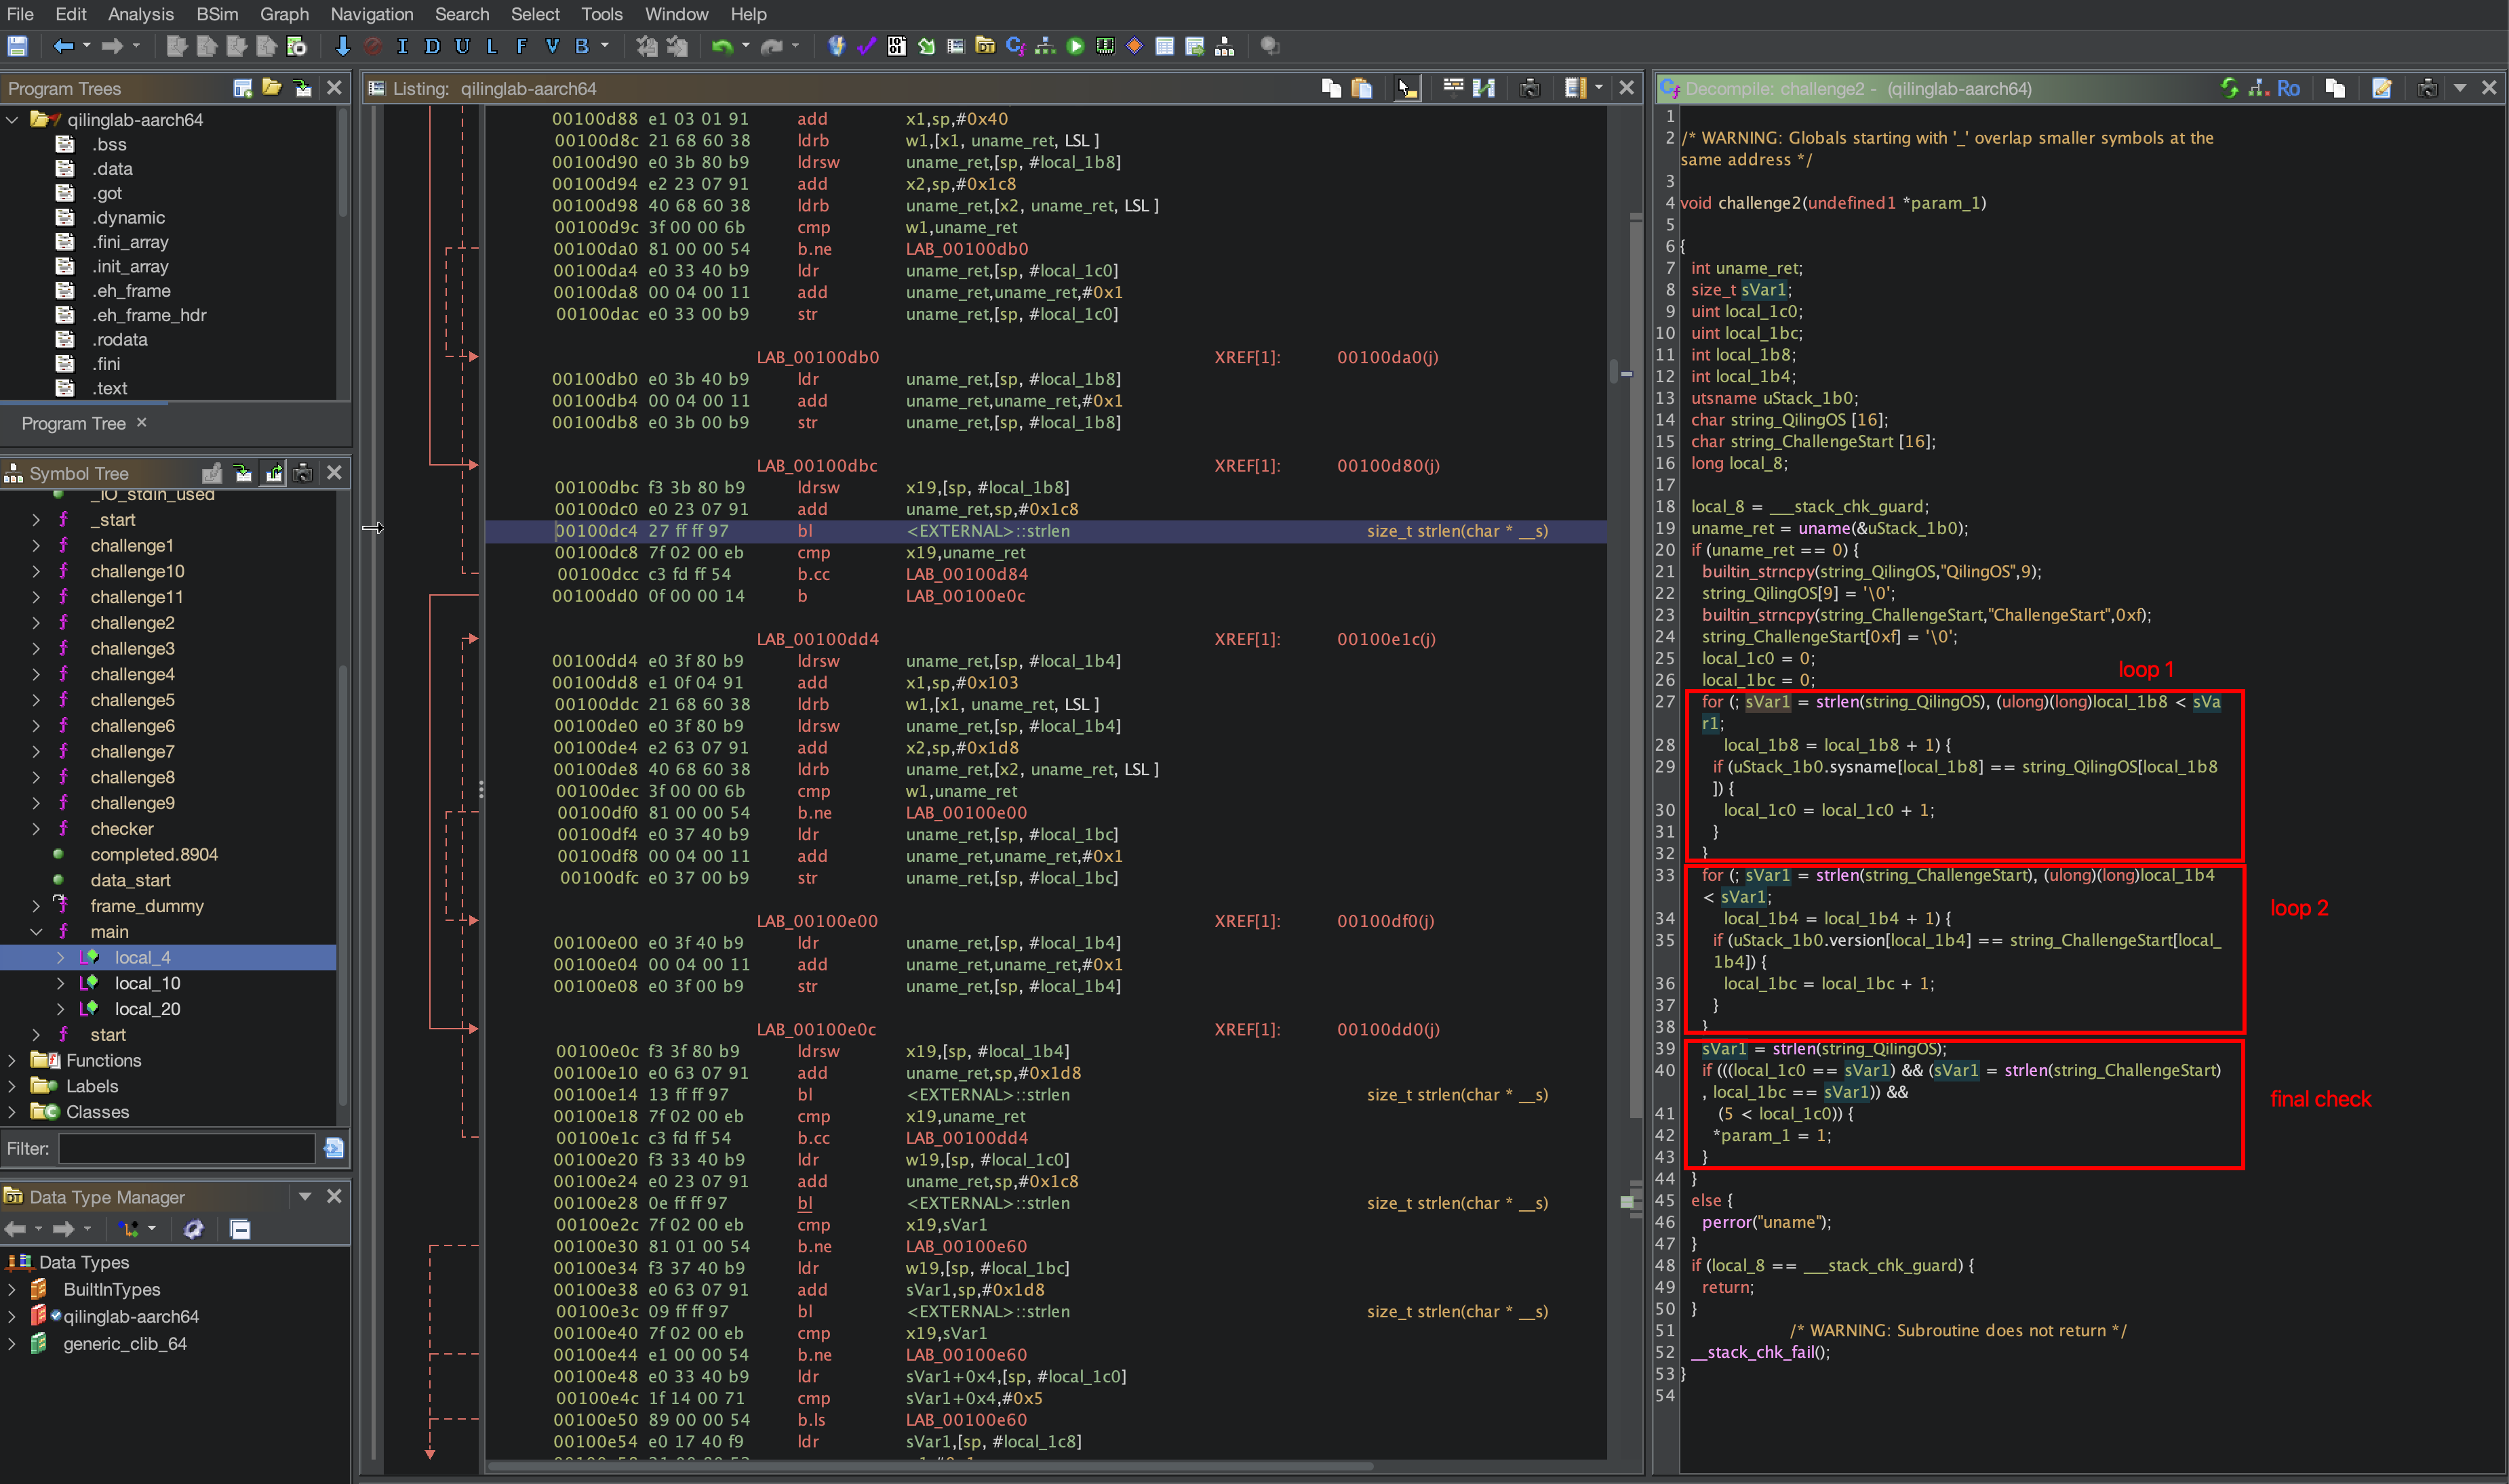Open the Navigation menu

(371, 14)
